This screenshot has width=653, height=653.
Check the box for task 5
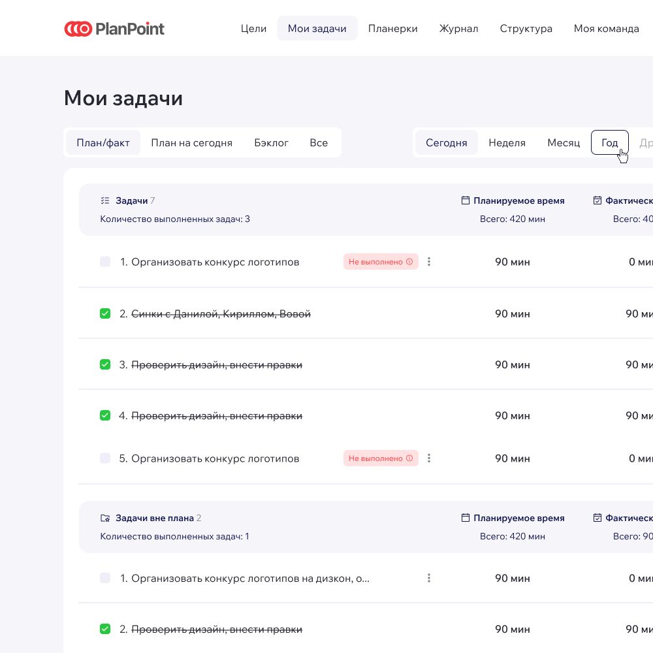pos(105,458)
